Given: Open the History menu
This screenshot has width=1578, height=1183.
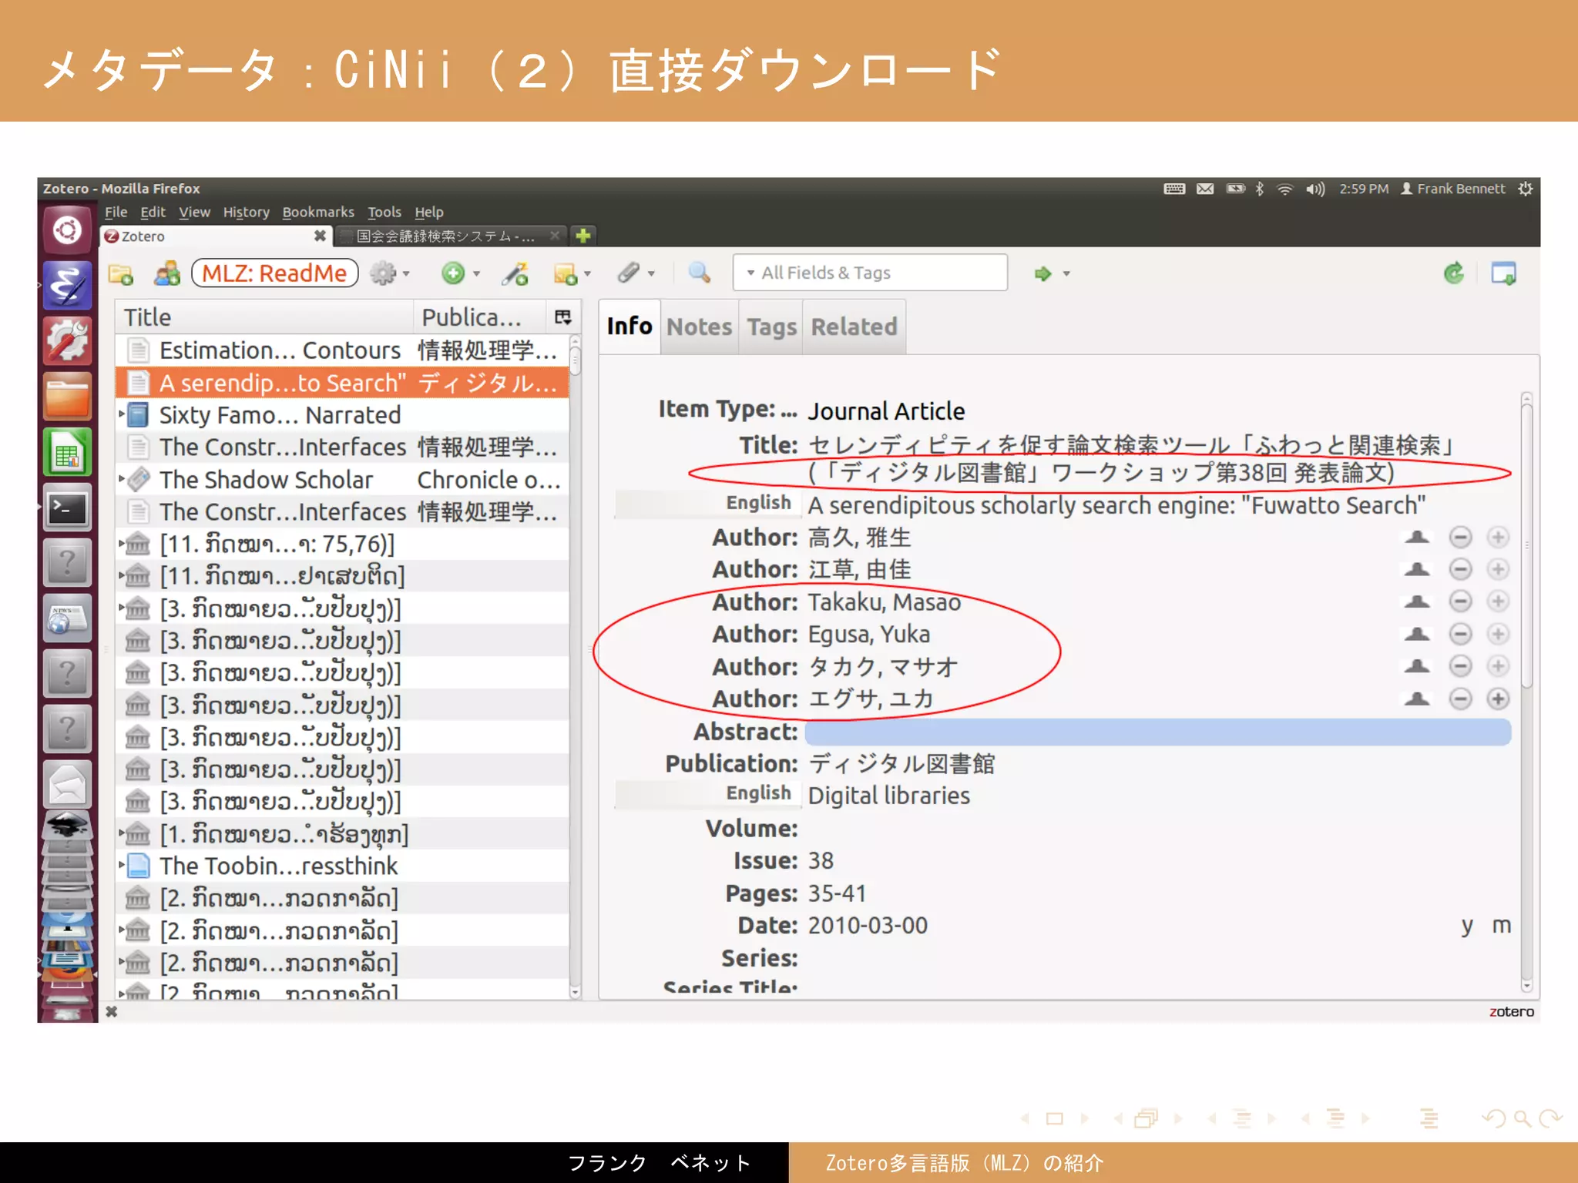Looking at the screenshot, I should [x=246, y=212].
